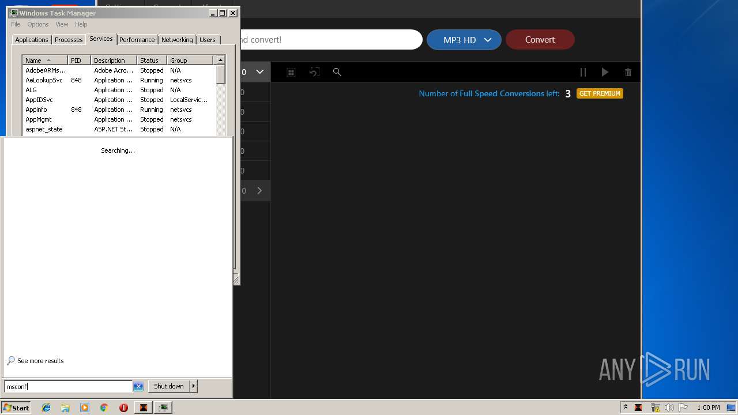Expand the Shut down options arrow

pyautogui.click(x=194, y=386)
